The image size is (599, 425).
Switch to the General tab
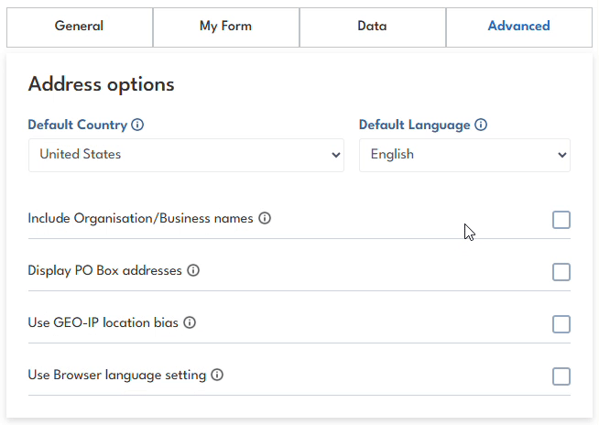[80, 27]
